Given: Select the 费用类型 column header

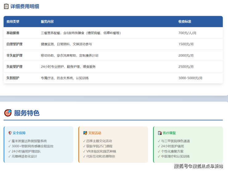Looking at the screenshot, I should pos(13,22).
